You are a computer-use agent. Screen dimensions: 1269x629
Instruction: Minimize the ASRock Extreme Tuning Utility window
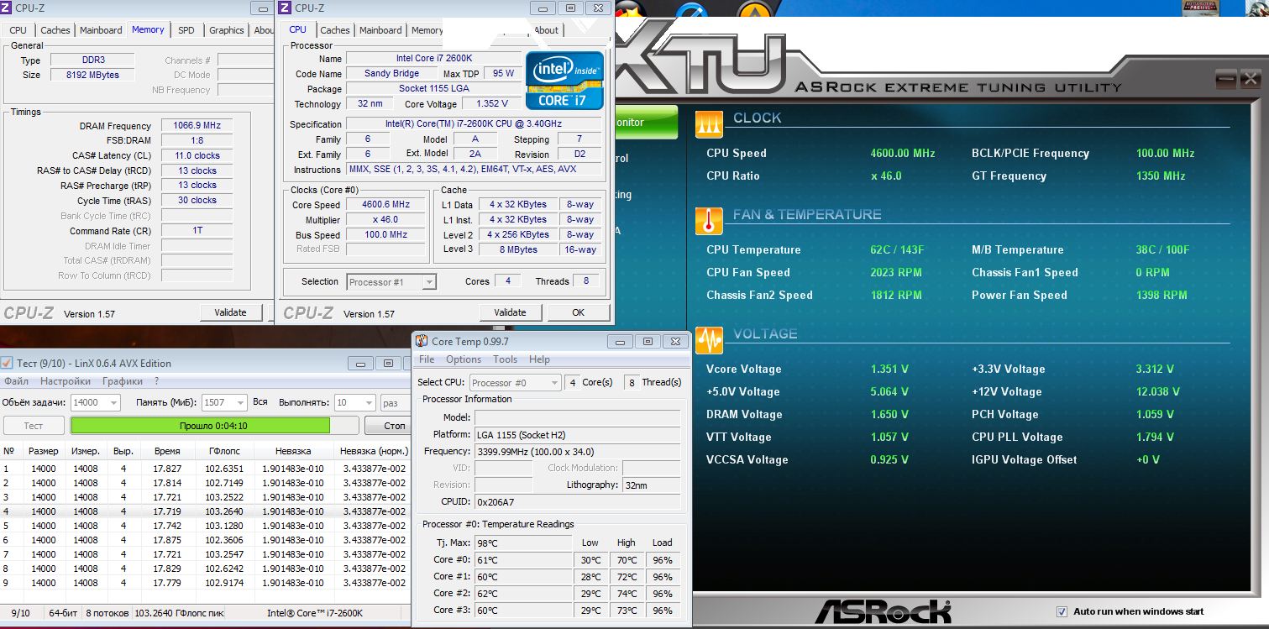tap(1226, 78)
